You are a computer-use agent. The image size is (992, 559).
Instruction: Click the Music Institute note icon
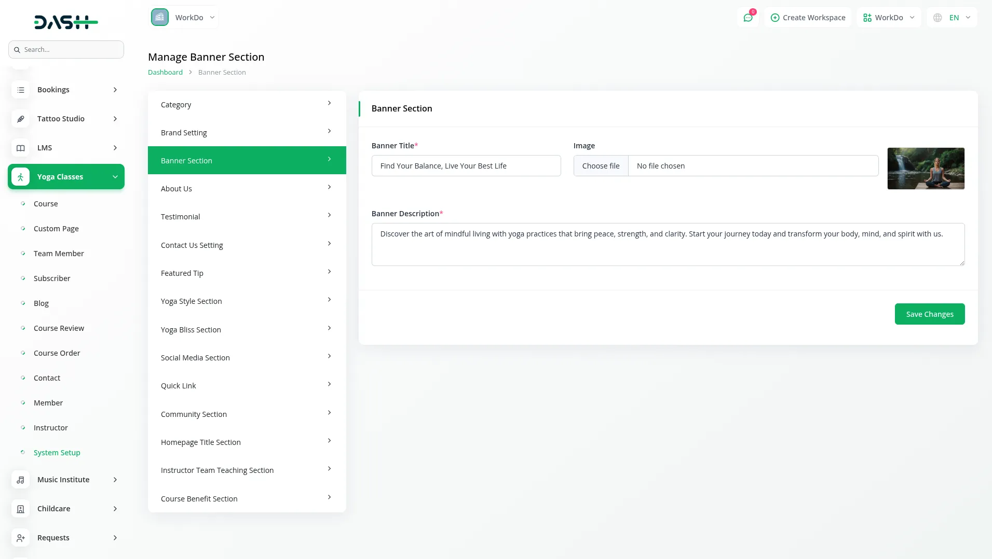click(20, 480)
